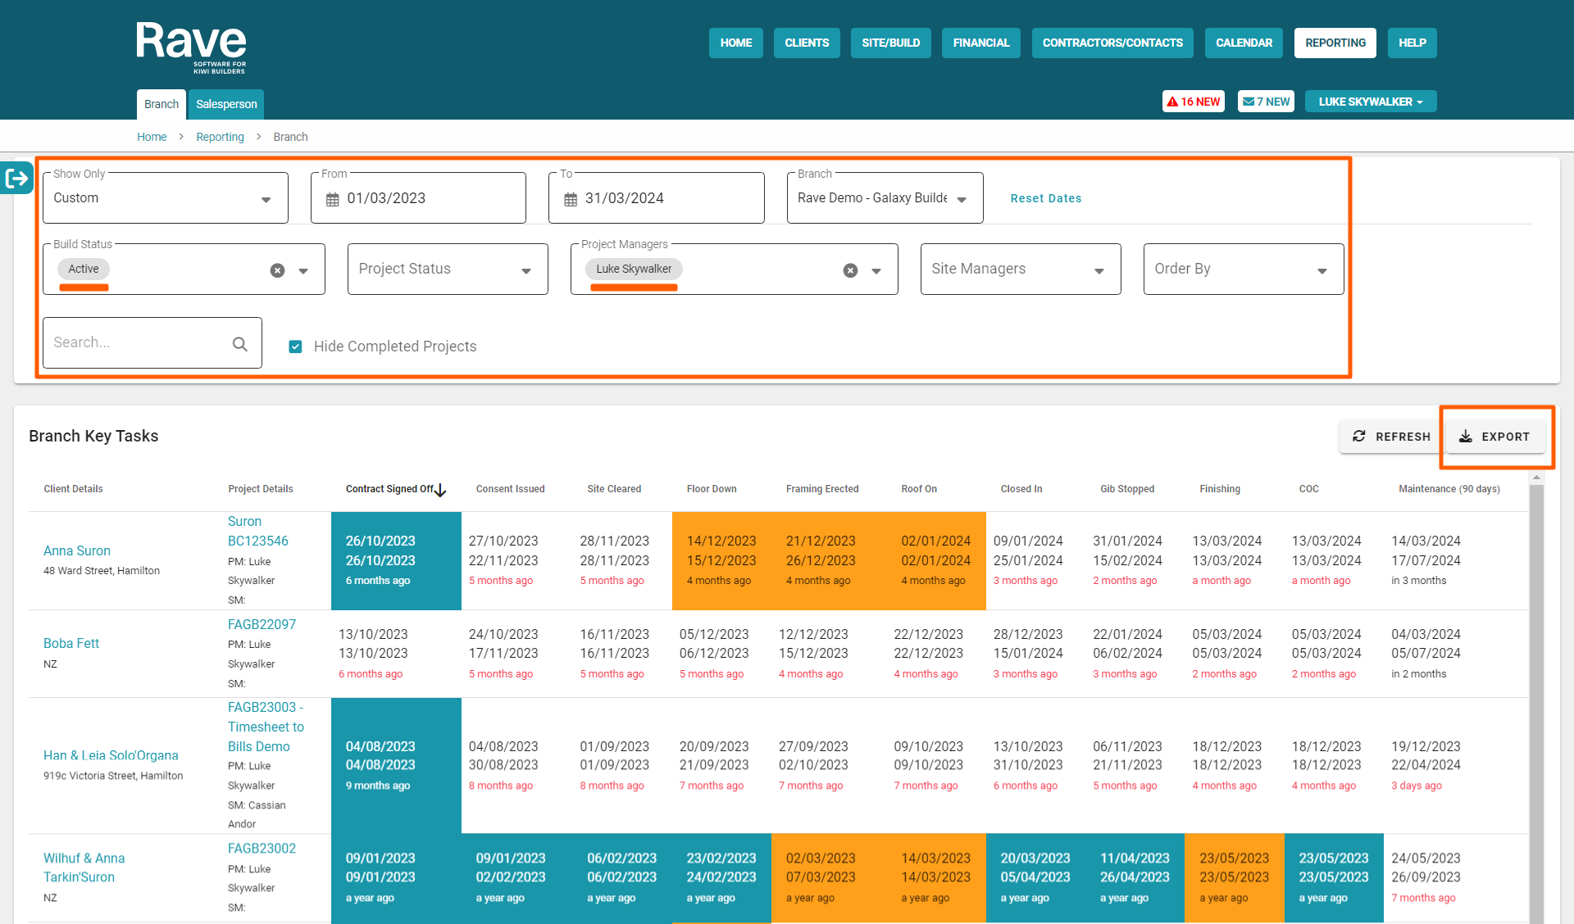Switch to the Salesperson tab
The image size is (1574, 924).
(226, 104)
